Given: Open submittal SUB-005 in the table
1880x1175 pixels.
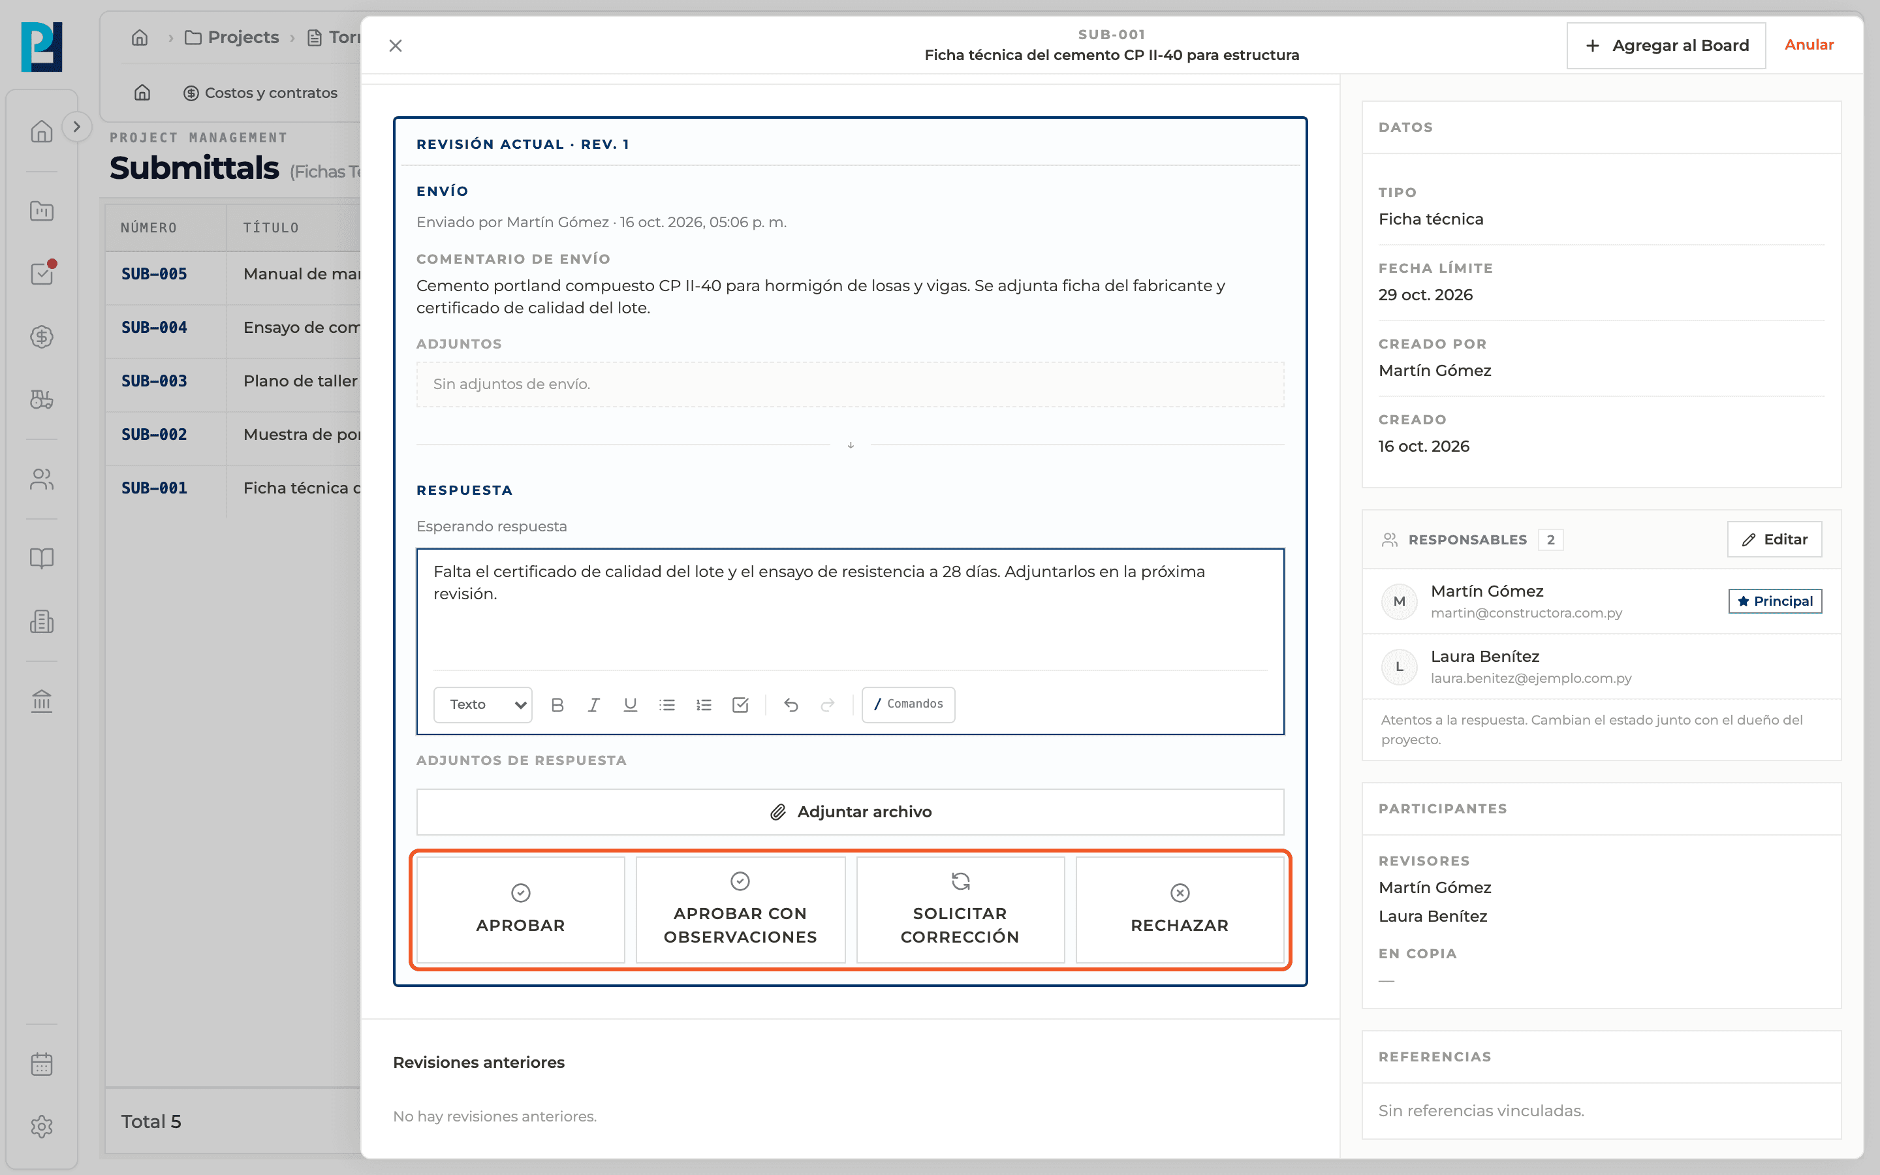Looking at the screenshot, I should [x=154, y=274].
